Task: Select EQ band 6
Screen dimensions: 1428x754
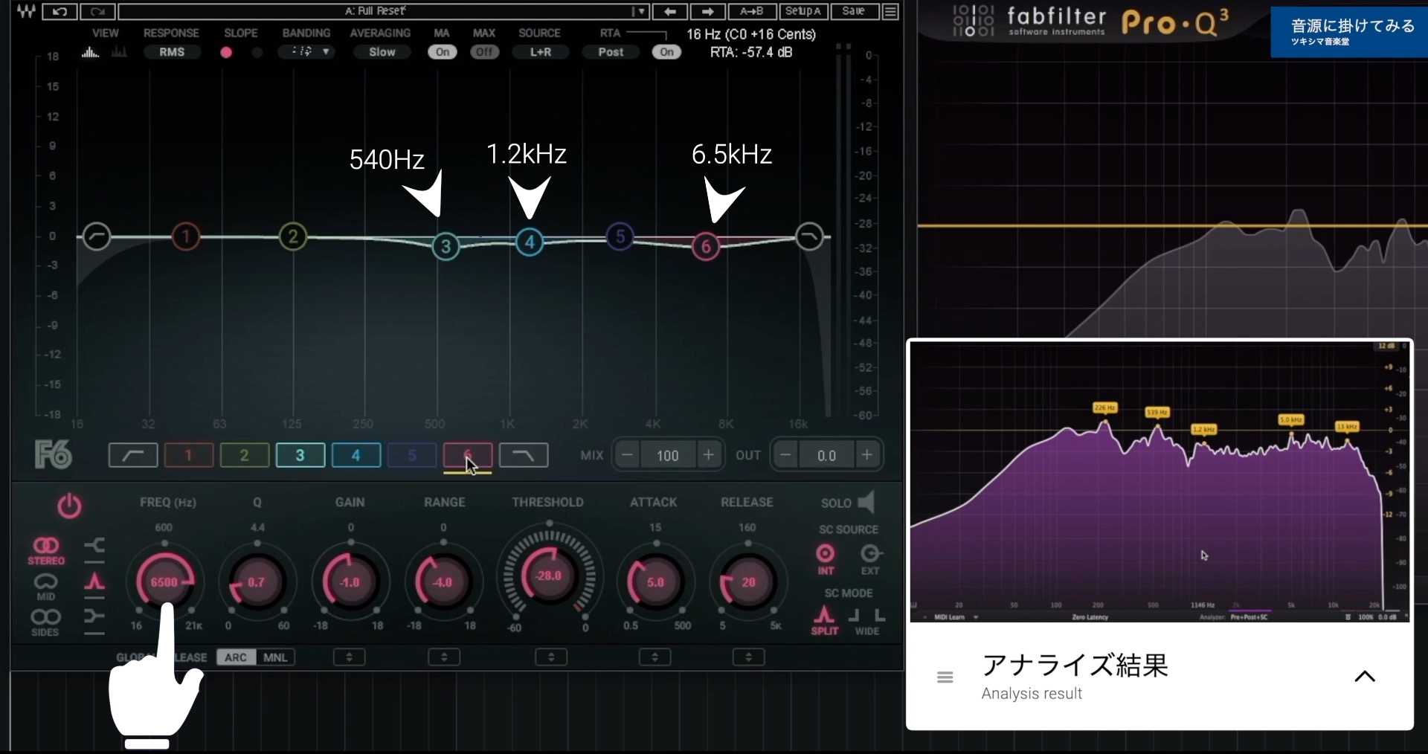Action: pyautogui.click(x=468, y=455)
